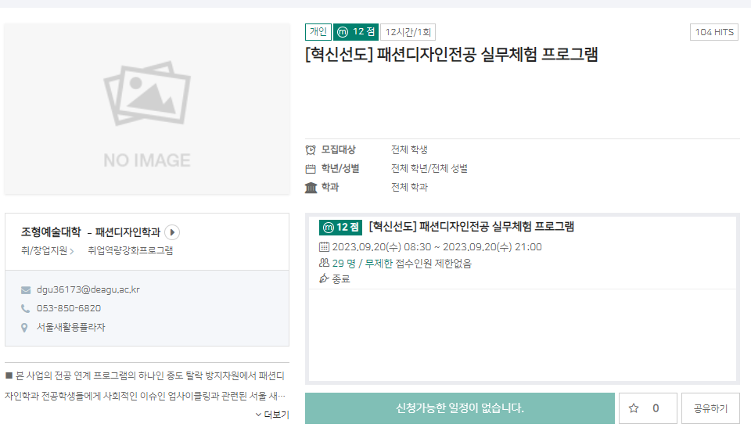Click the green 12 점 points badge at top
751x431 pixels.
tap(356, 32)
